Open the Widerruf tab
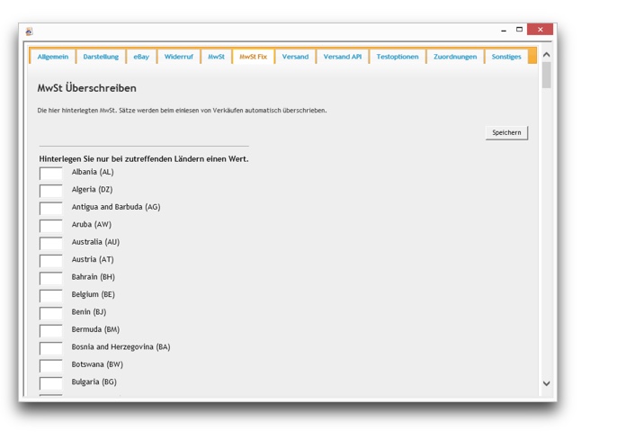Screen dimensions: 617x440 pyautogui.click(x=179, y=57)
